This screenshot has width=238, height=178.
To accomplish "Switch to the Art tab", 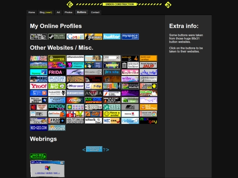I will point(58,12).
